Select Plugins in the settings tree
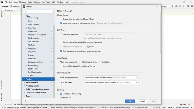This screenshot has width=194, height=109. coord(38,79)
